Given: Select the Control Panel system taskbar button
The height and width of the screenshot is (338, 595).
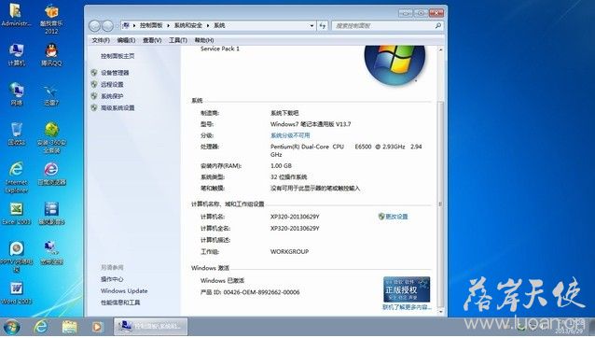Looking at the screenshot, I should point(151,327).
